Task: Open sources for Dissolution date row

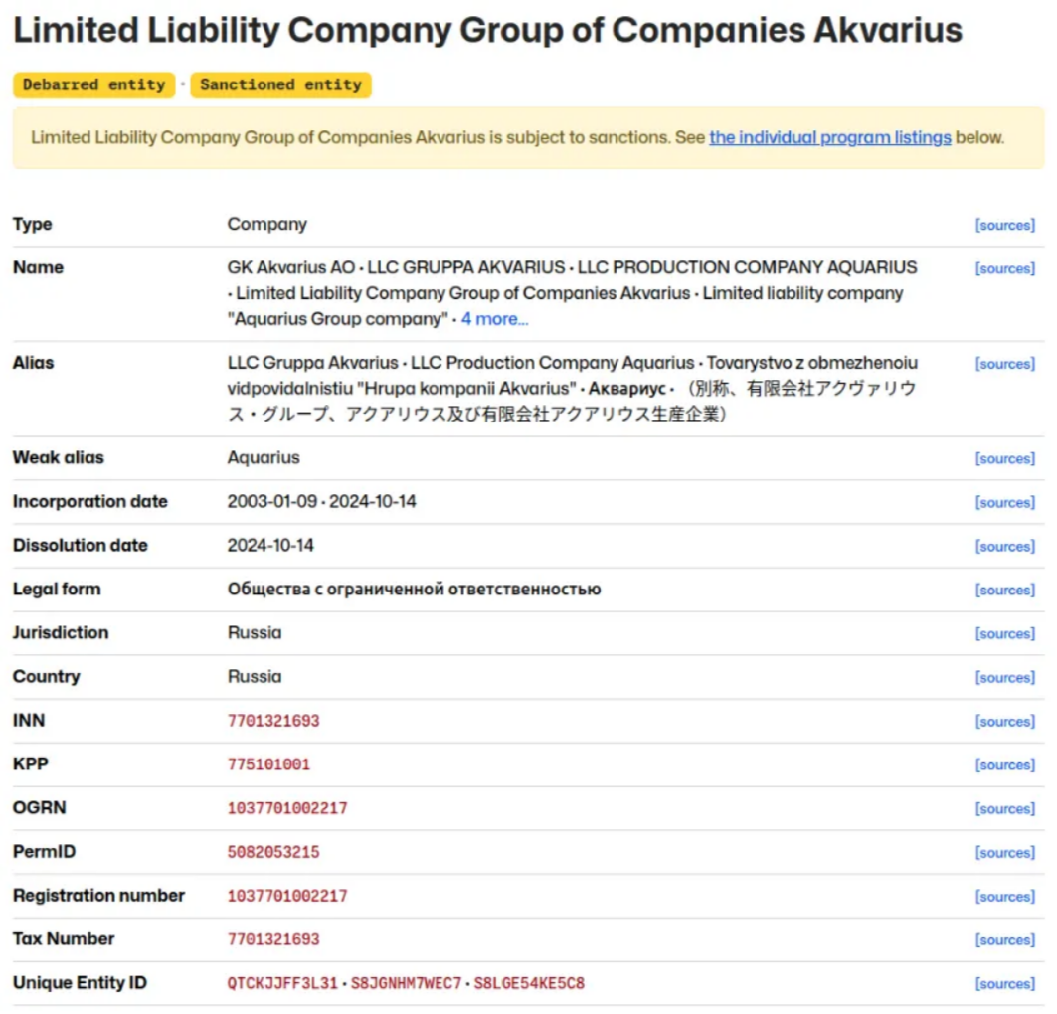Action: (x=1004, y=547)
